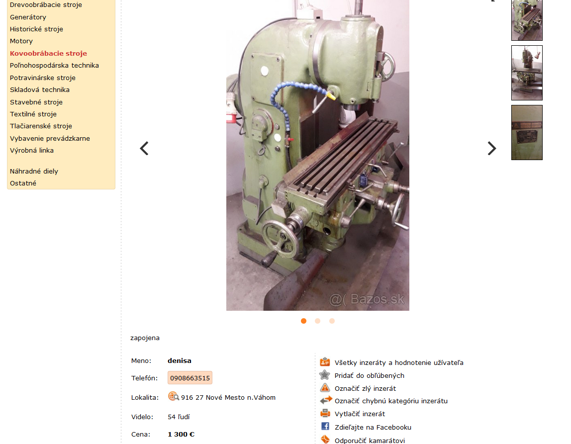Select the third carousel dot
Screen dimensions: 571x444
pyautogui.click(x=332, y=321)
